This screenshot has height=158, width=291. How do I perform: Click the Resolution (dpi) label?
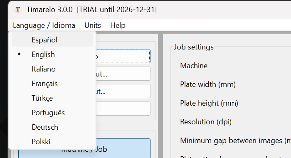coord(206,122)
